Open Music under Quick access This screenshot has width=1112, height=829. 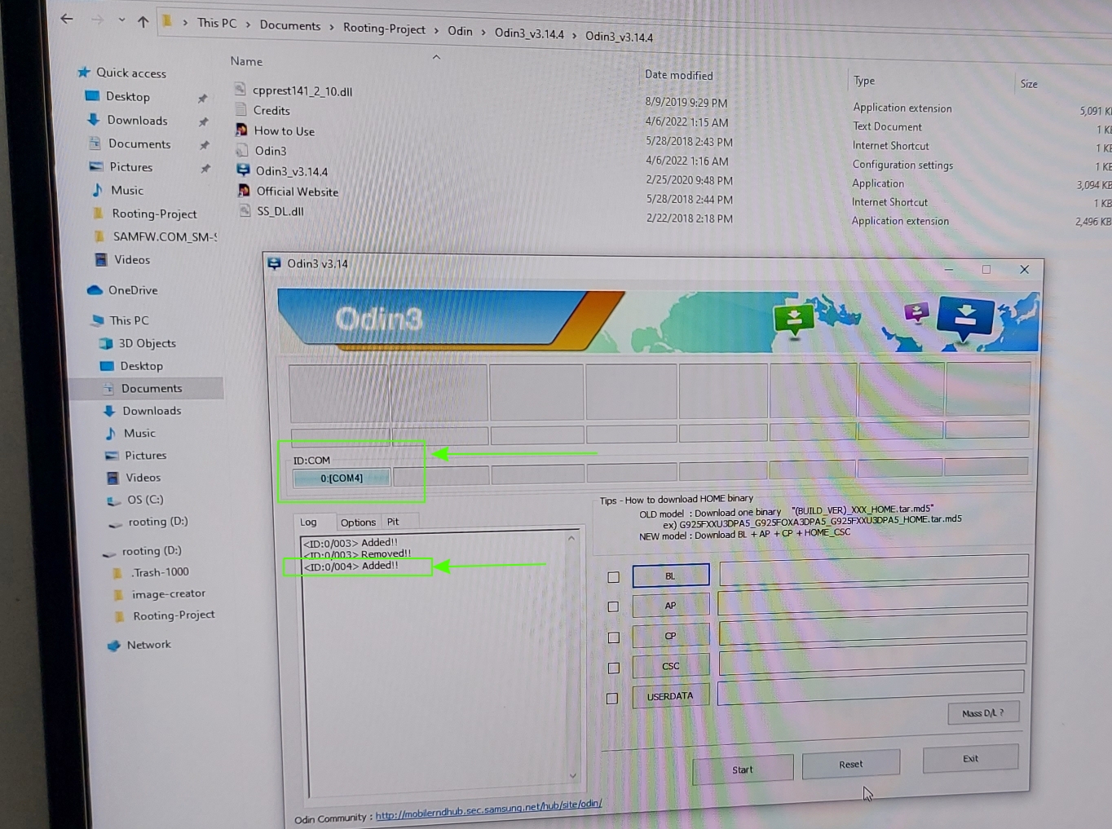click(x=126, y=190)
